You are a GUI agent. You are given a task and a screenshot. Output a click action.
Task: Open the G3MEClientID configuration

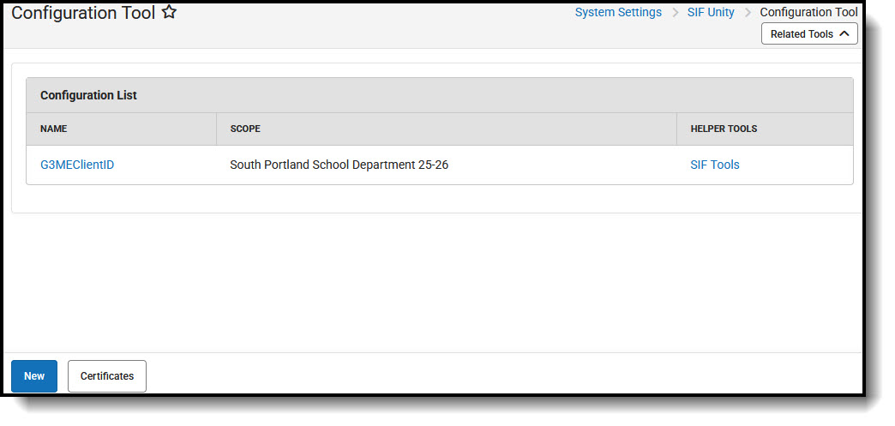coord(77,165)
